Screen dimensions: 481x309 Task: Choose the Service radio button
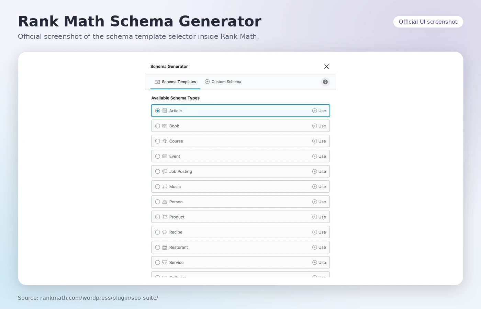point(157,262)
